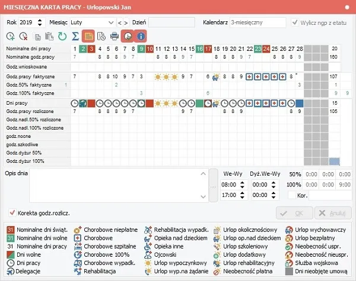This screenshot has width=356, height=281.
Task: Click the delete work time clock icon
Action: pos(23,37)
